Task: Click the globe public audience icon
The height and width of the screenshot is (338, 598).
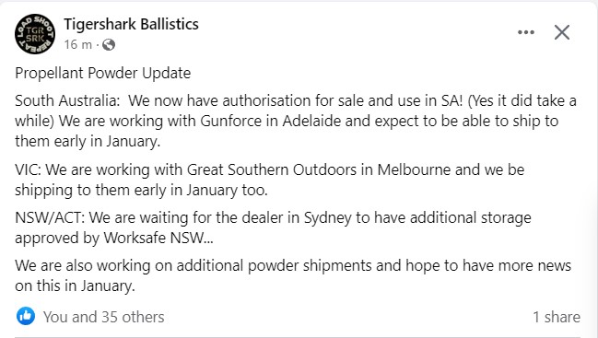Action: click(x=109, y=45)
